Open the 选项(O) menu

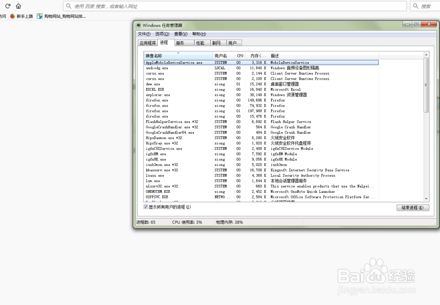click(162, 34)
